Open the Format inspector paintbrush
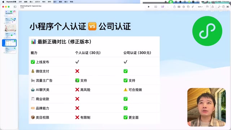 pos(219,7)
